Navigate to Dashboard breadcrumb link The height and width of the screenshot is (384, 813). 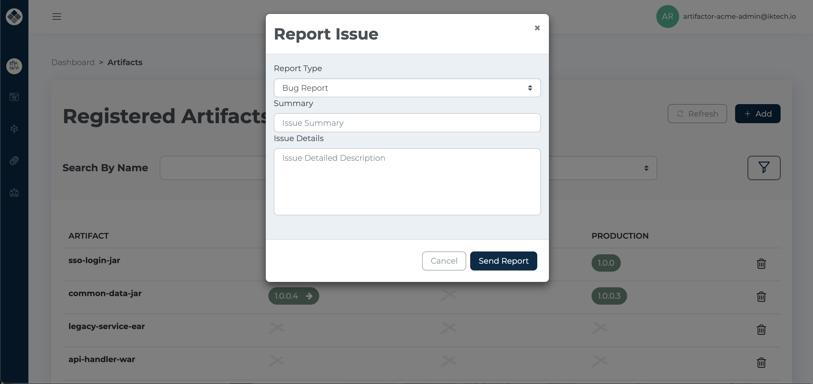click(73, 62)
